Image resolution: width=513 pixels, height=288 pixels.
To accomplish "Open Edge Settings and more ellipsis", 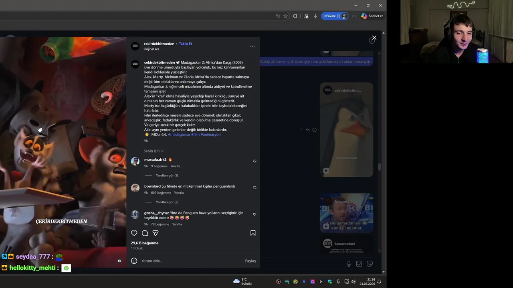I will 354,16.
